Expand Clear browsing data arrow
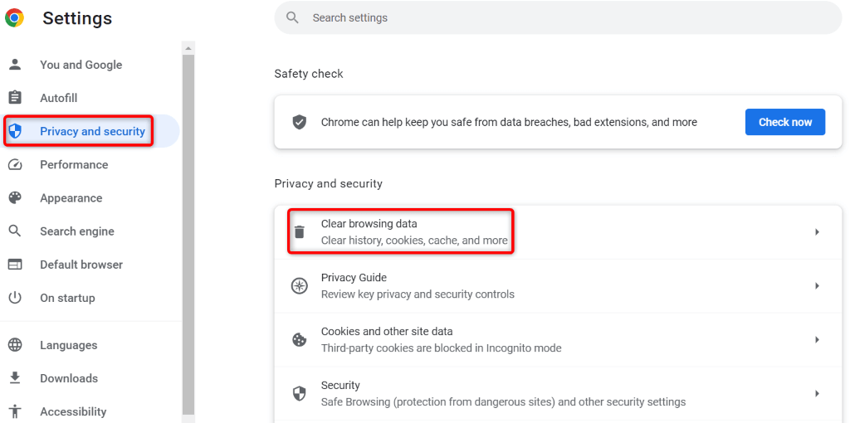 [817, 232]
